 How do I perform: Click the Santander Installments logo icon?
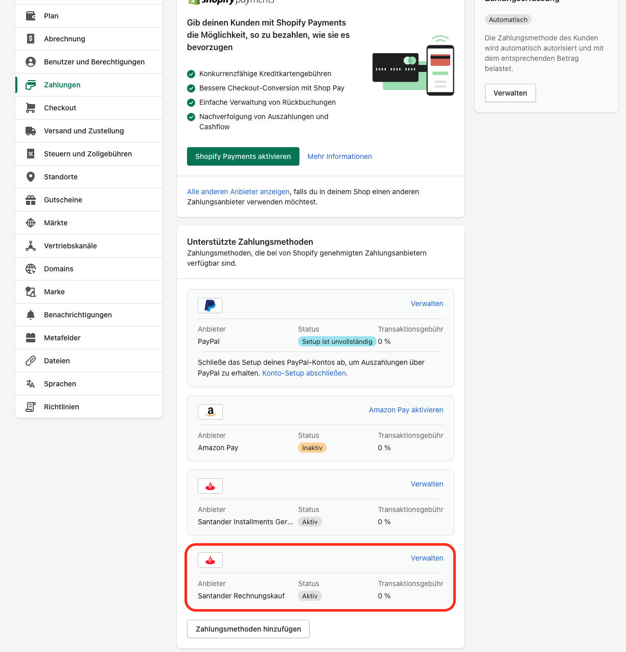210,486
